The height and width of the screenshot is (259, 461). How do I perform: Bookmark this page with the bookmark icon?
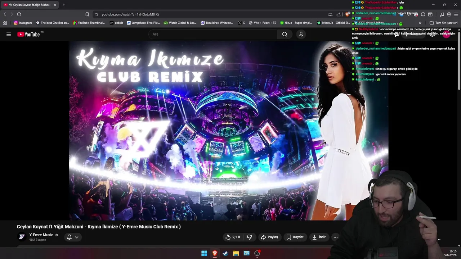[x=87, y=14]
